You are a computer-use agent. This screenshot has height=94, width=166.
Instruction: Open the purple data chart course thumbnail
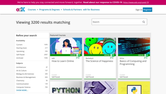click(x=100, y=88)
